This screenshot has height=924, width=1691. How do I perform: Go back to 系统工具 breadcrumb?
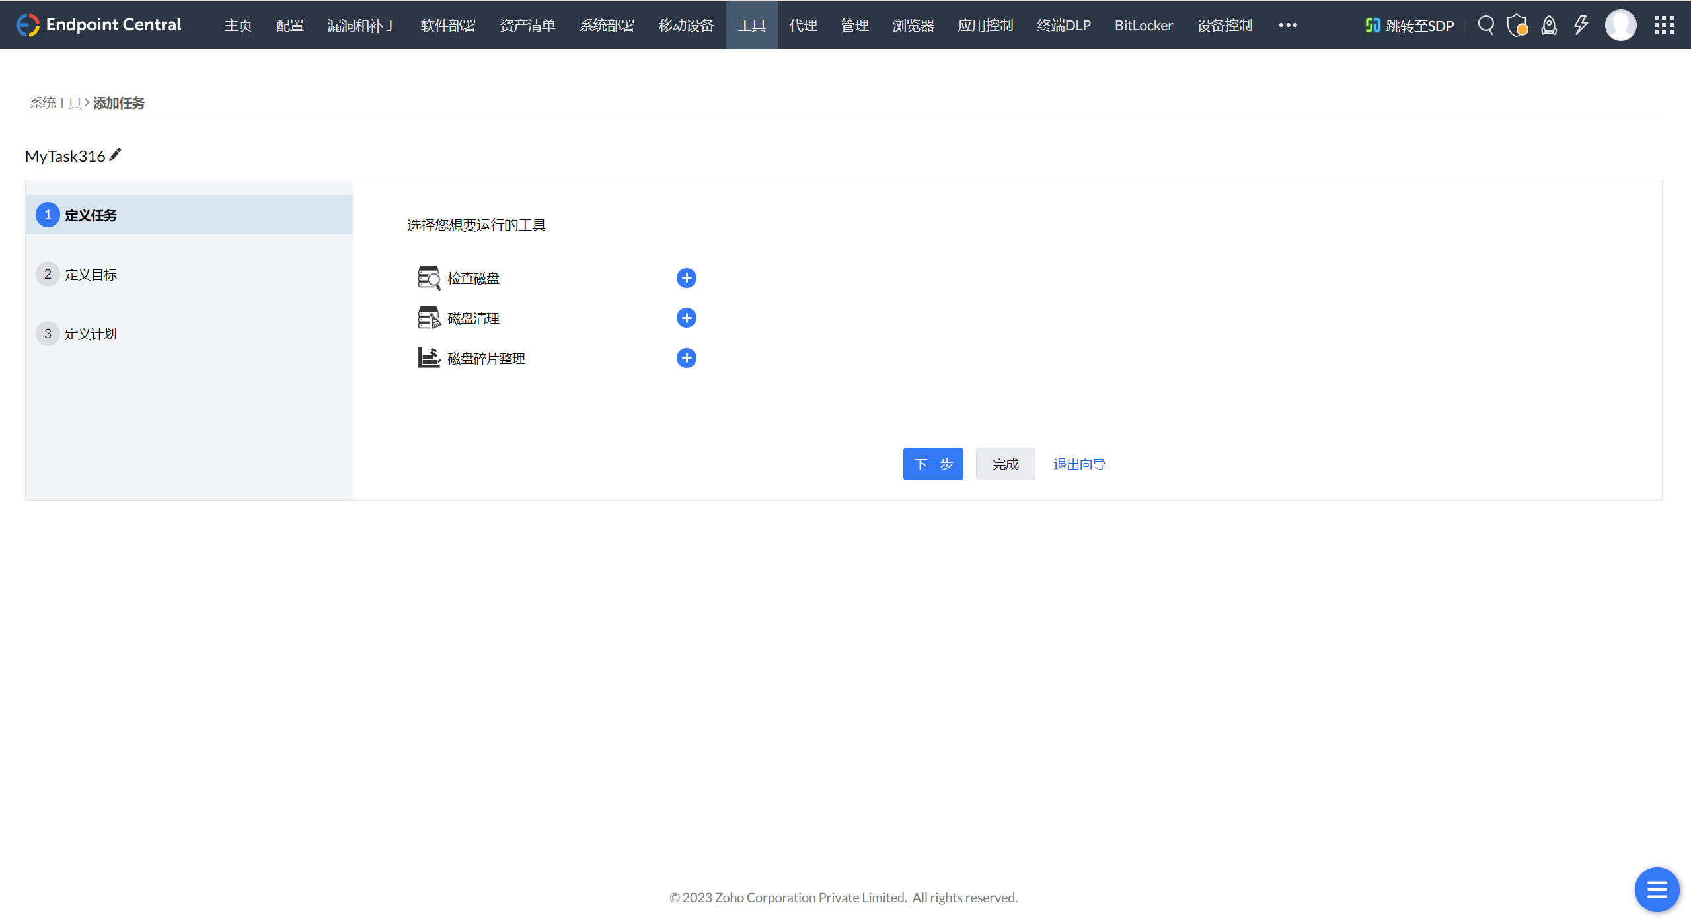tap(55, 103)
